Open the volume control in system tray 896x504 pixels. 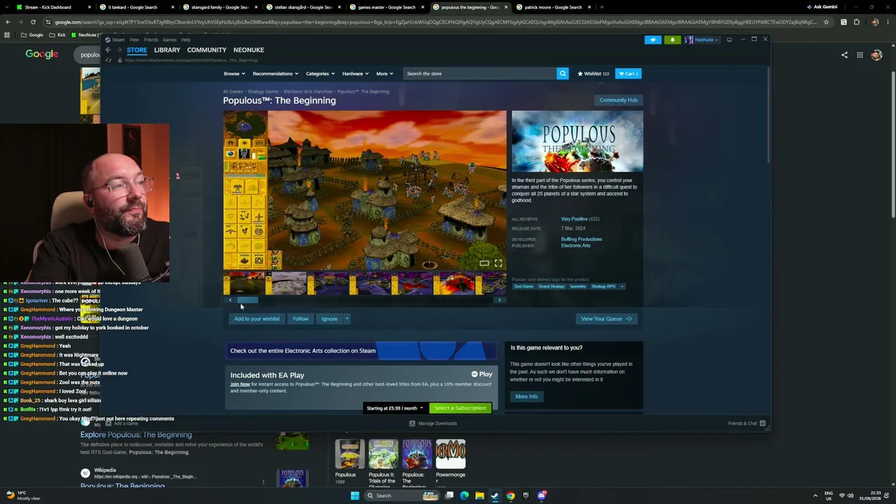pyautogui.click(x=850, y=496)
